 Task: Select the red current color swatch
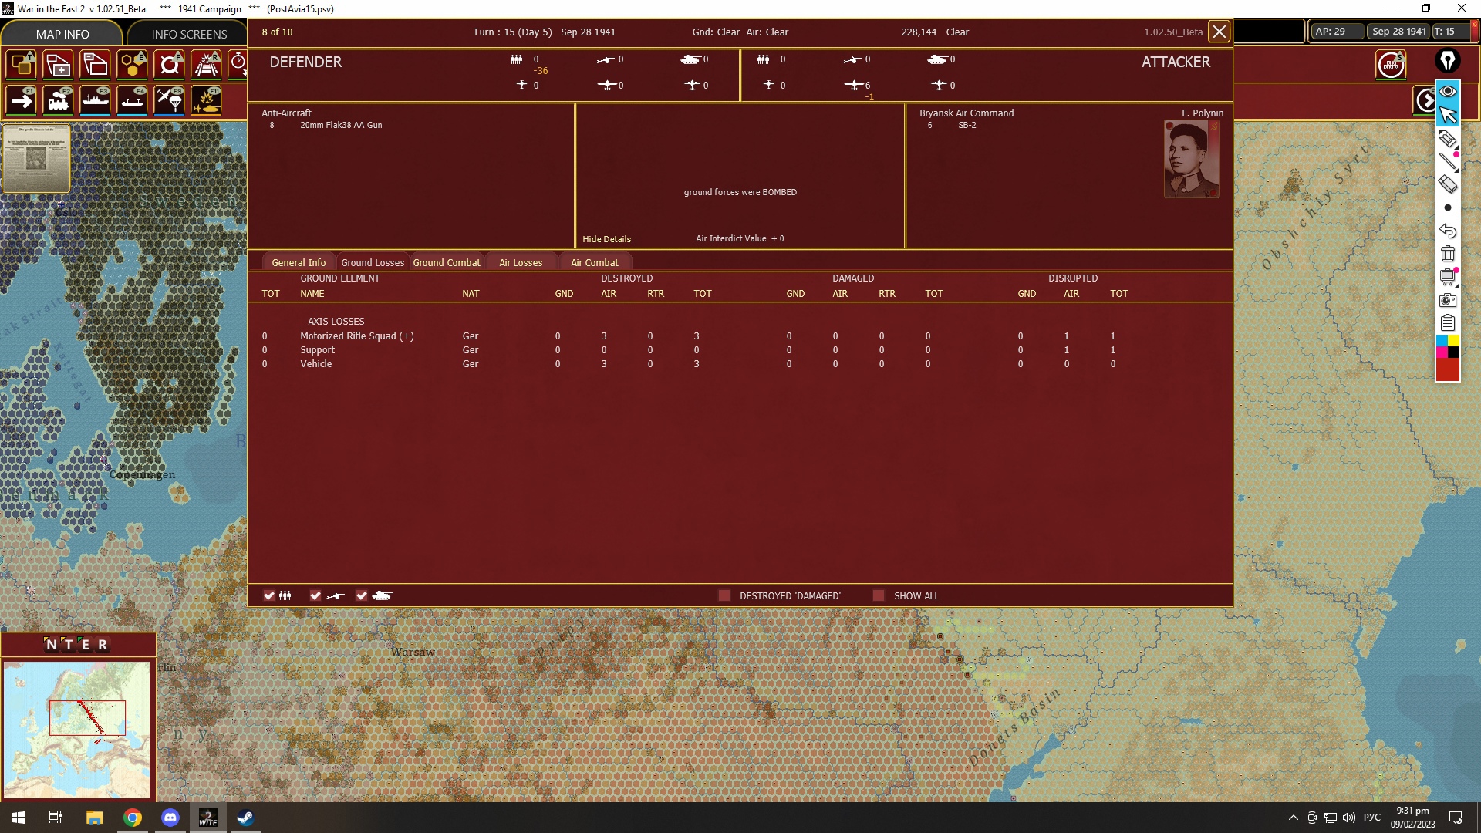[x=1448, y=369]
